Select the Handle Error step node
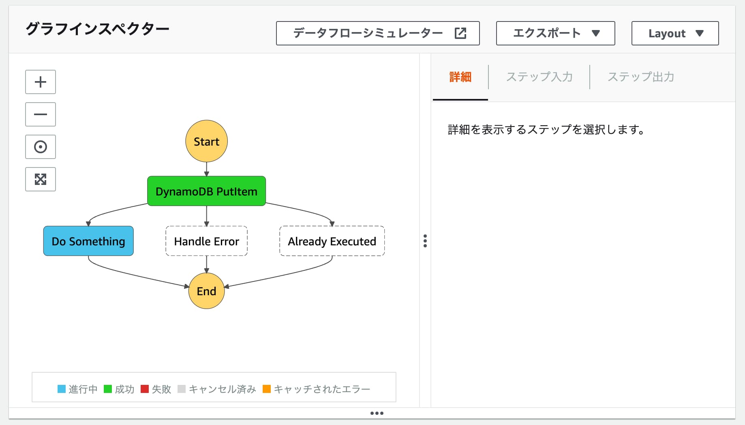745x425 pixels. click(206, 241)
